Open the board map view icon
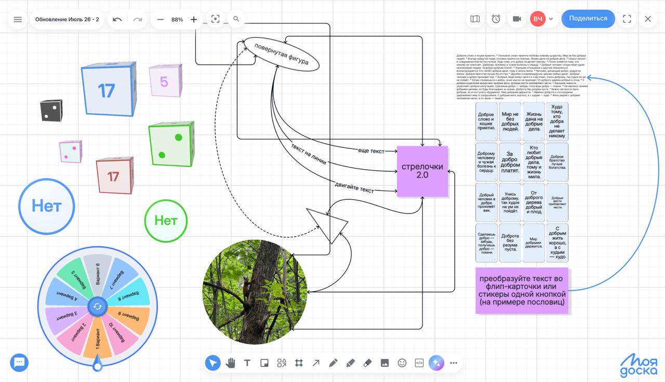 pos(475,19)
